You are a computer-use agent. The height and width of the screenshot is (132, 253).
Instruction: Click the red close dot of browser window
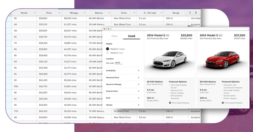tap(105, 29)
